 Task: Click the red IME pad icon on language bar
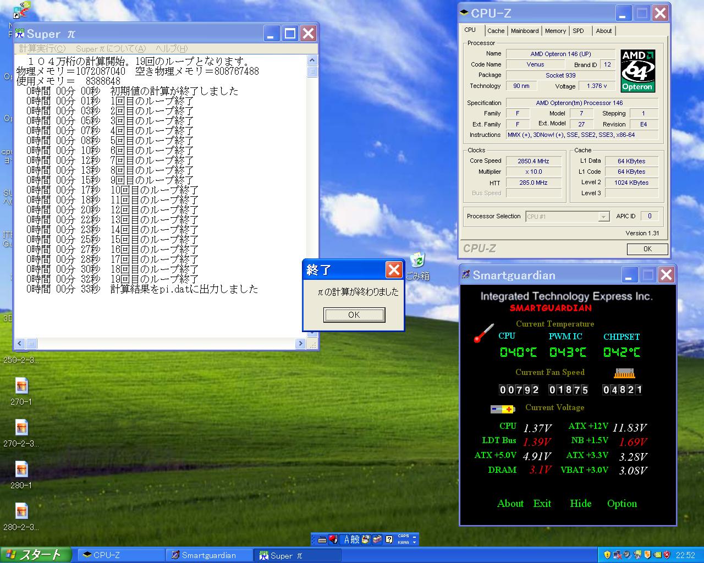pos(333,539)
